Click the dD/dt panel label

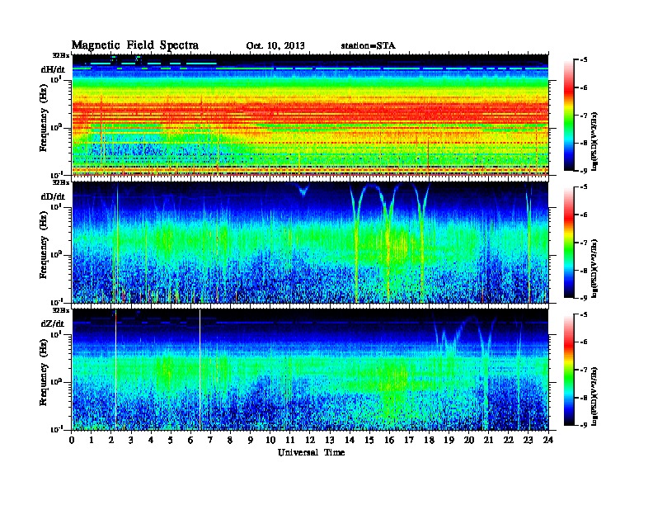click(x=53, y=196)
